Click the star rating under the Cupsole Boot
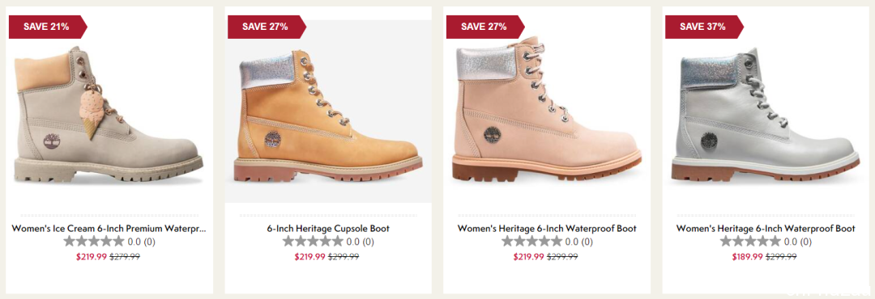 [x=313, y=242]
